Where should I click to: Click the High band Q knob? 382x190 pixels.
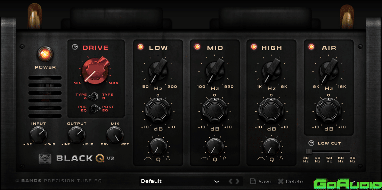(271, 146)
